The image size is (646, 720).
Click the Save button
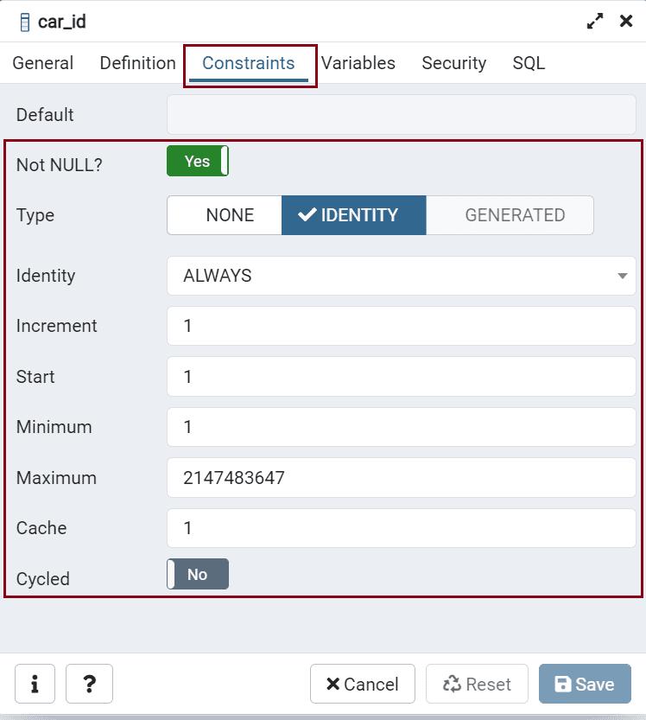(x=585, y=684)
